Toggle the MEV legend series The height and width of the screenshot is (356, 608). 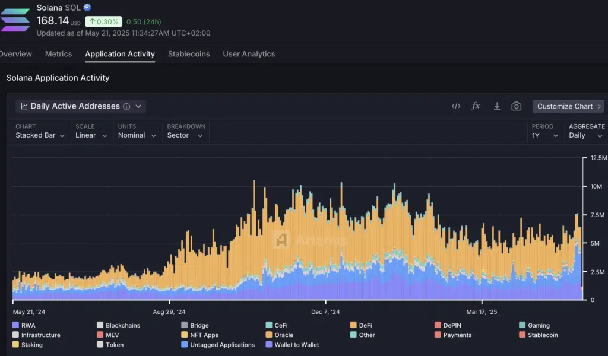point(108,335)
